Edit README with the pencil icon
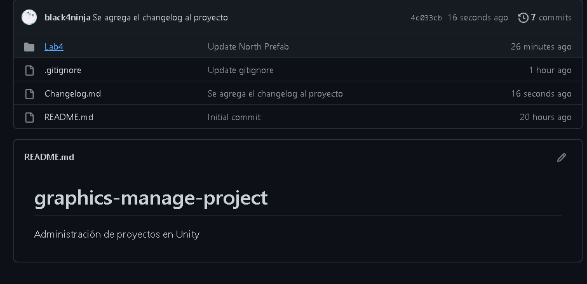Viewport: 587px width, 284px height. click(x=561, y=158)
